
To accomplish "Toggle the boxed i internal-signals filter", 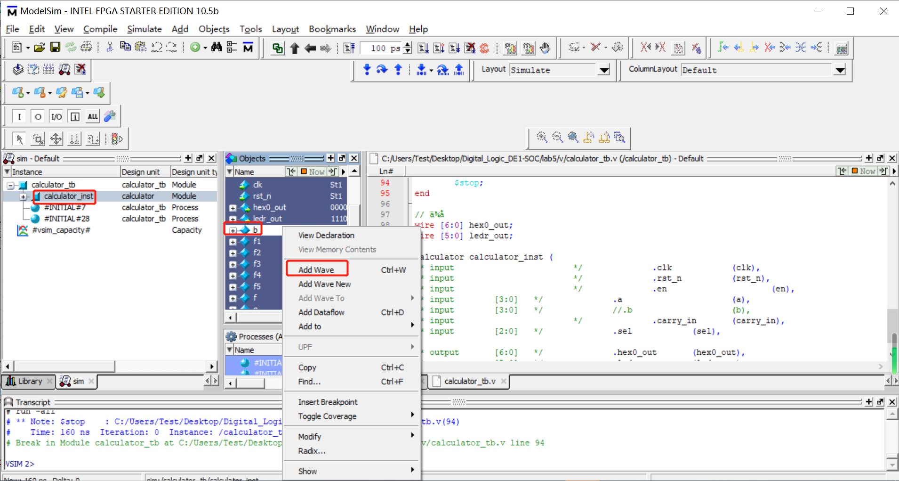I will (75, 116).
